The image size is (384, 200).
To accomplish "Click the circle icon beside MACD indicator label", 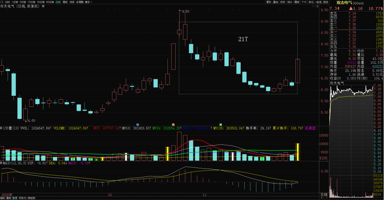I will 1,163.
